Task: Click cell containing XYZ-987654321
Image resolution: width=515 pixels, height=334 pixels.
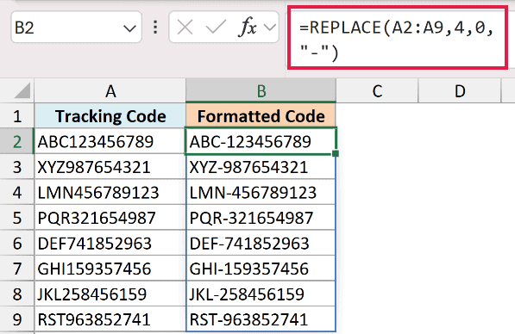Action: pyautogui.click(x=261, y=167)
